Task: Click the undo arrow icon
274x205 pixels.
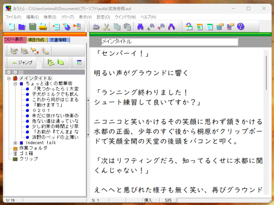Action: click(x=96, y=27)
